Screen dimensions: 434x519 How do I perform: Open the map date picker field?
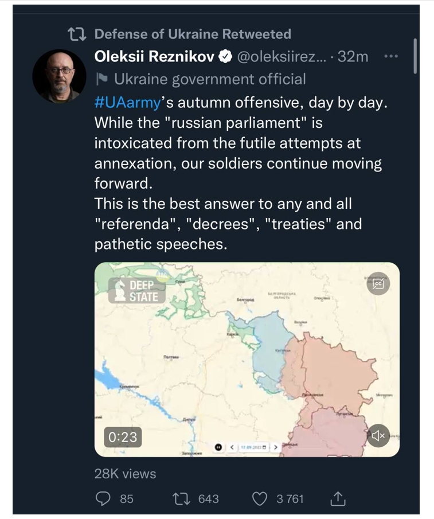253,447
